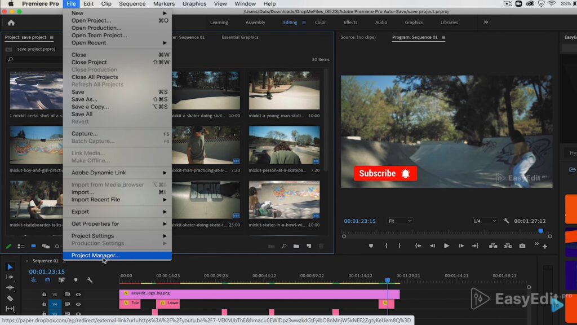Expand Get Properties for submenu
The width and height of the screenshot is (577, 325).
(117, 223)
